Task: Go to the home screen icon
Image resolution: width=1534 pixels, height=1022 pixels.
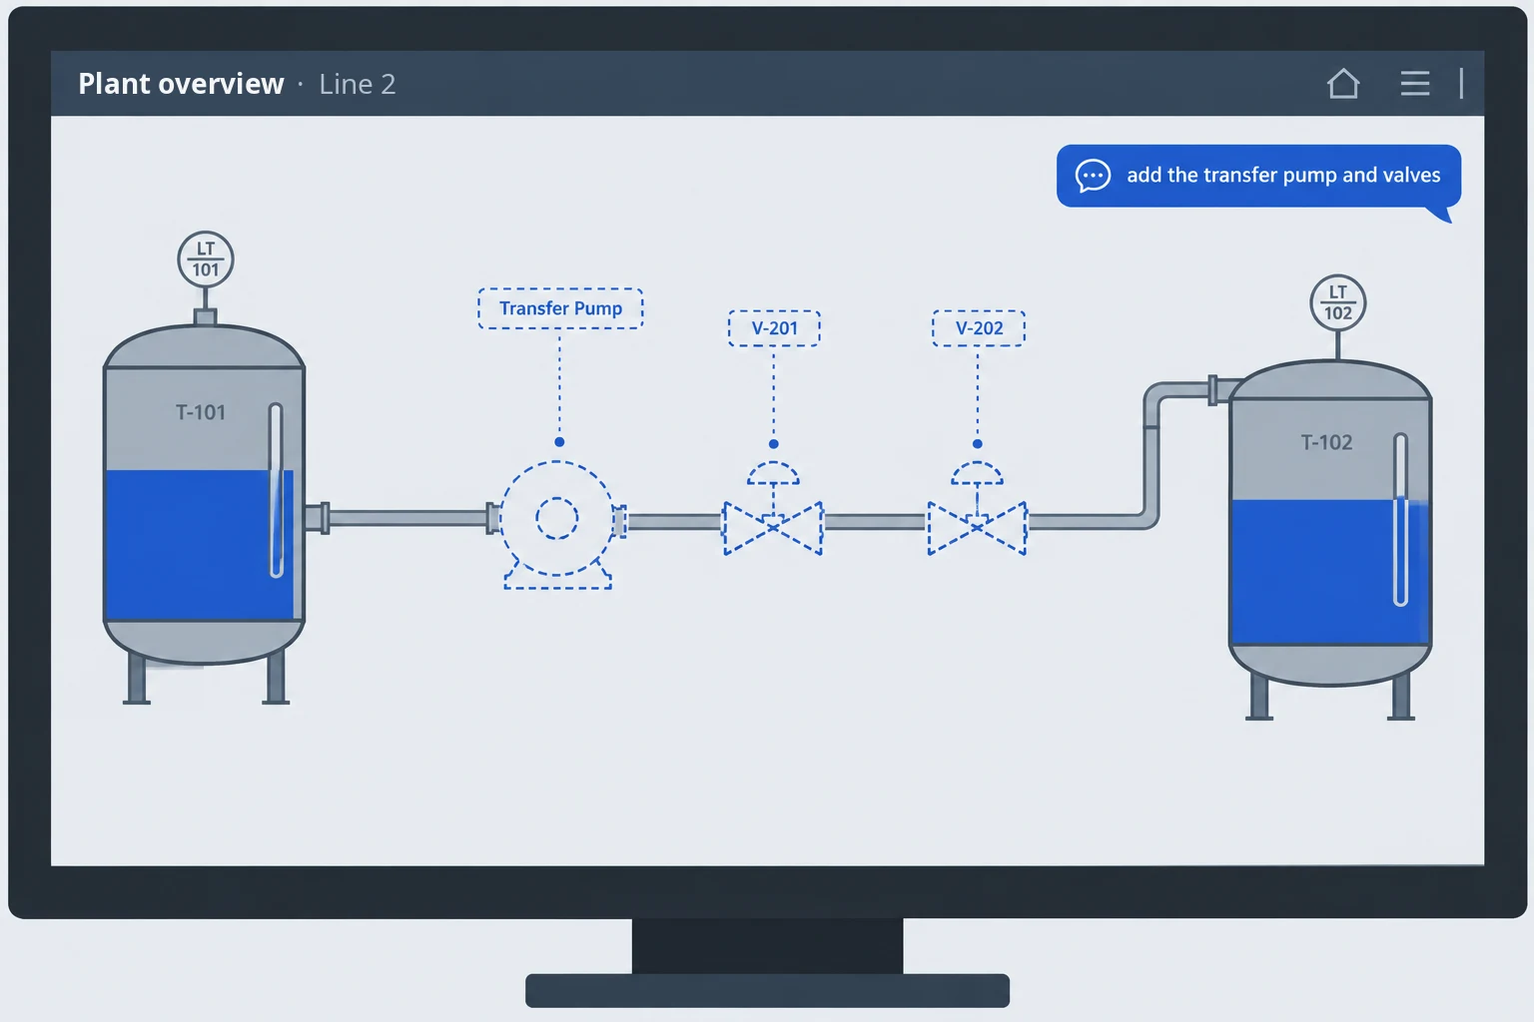Action: [1343, 84]
